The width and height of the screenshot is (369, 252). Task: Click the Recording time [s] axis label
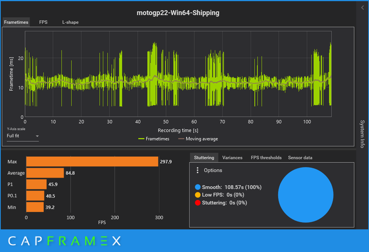(178, 130)
